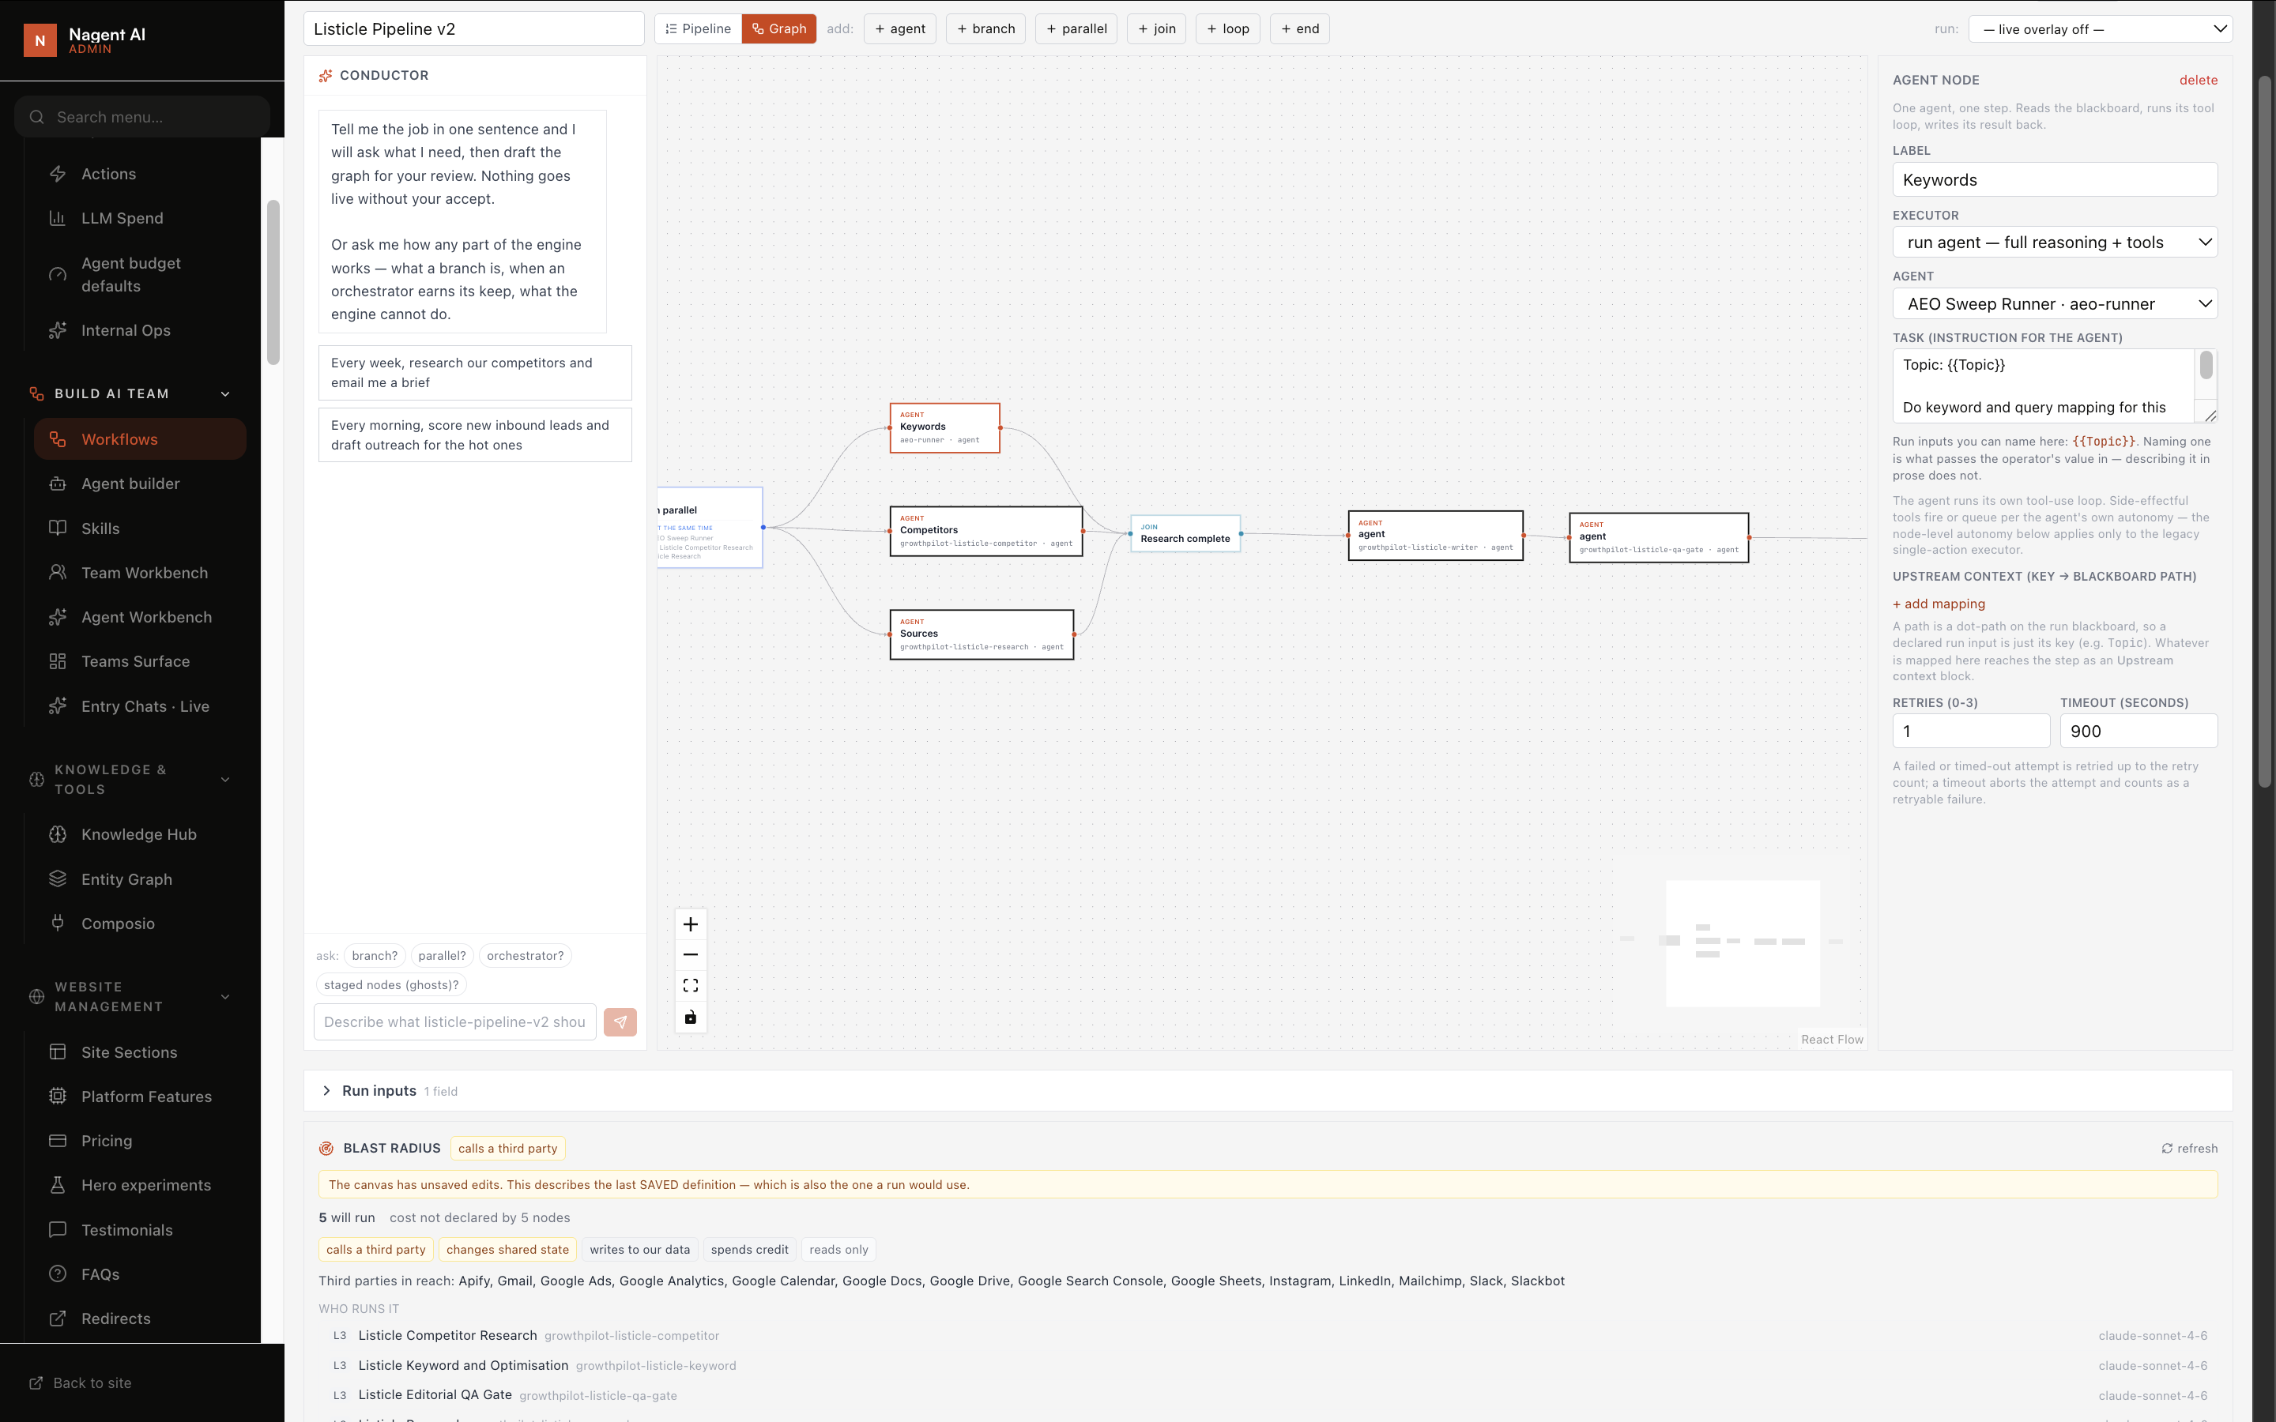This screenshot has width=2276, height=1422.
Task: Zoom in on the graph canvas
Action: (691, 924)
